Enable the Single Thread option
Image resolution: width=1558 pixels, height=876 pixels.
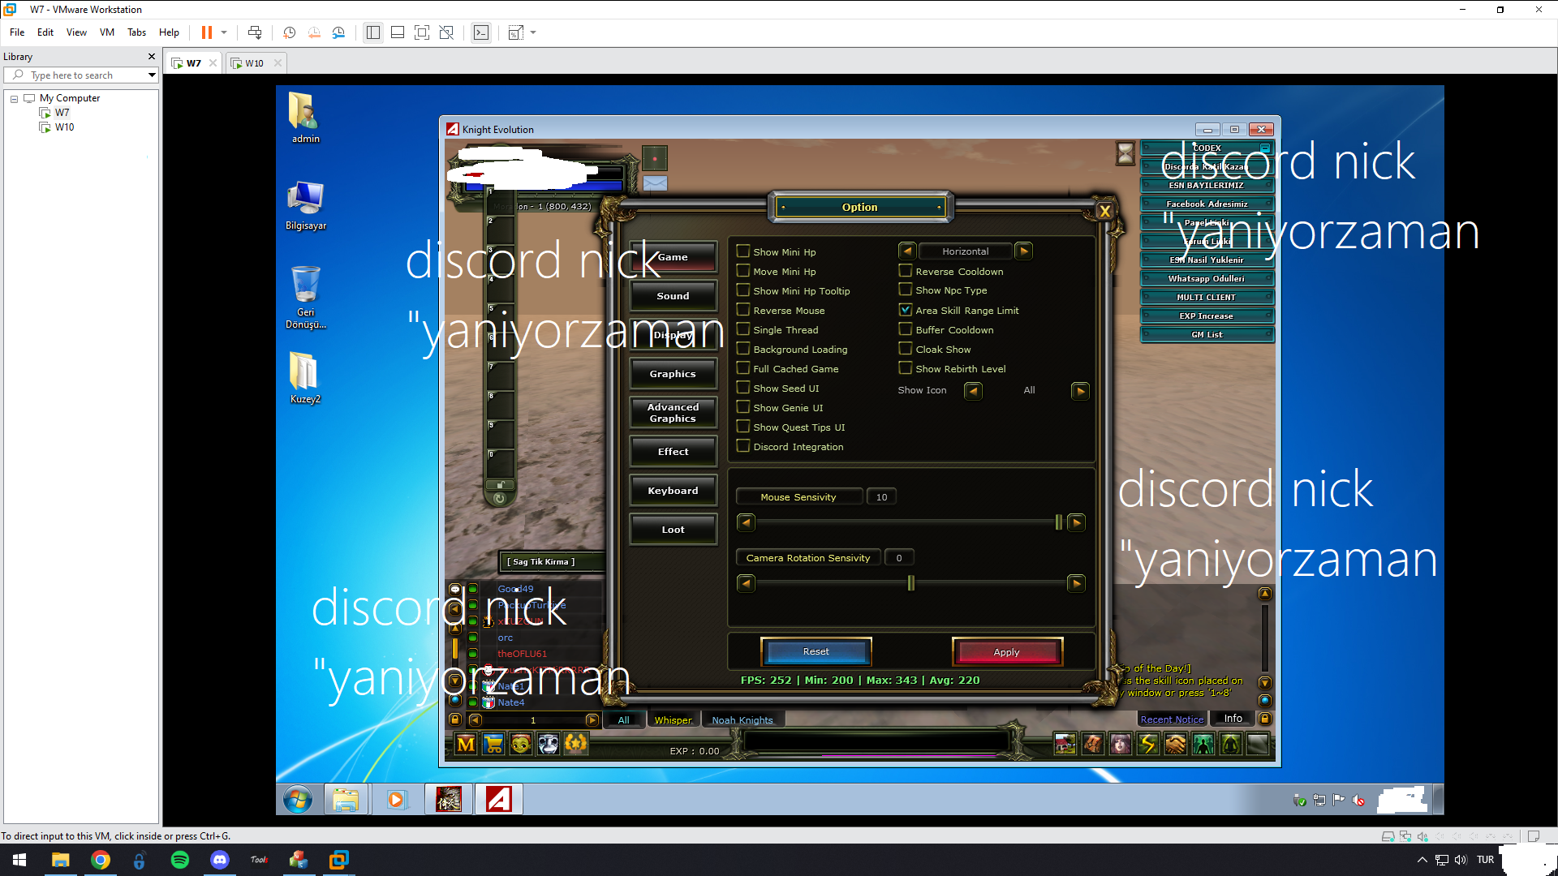coord(742,329)
